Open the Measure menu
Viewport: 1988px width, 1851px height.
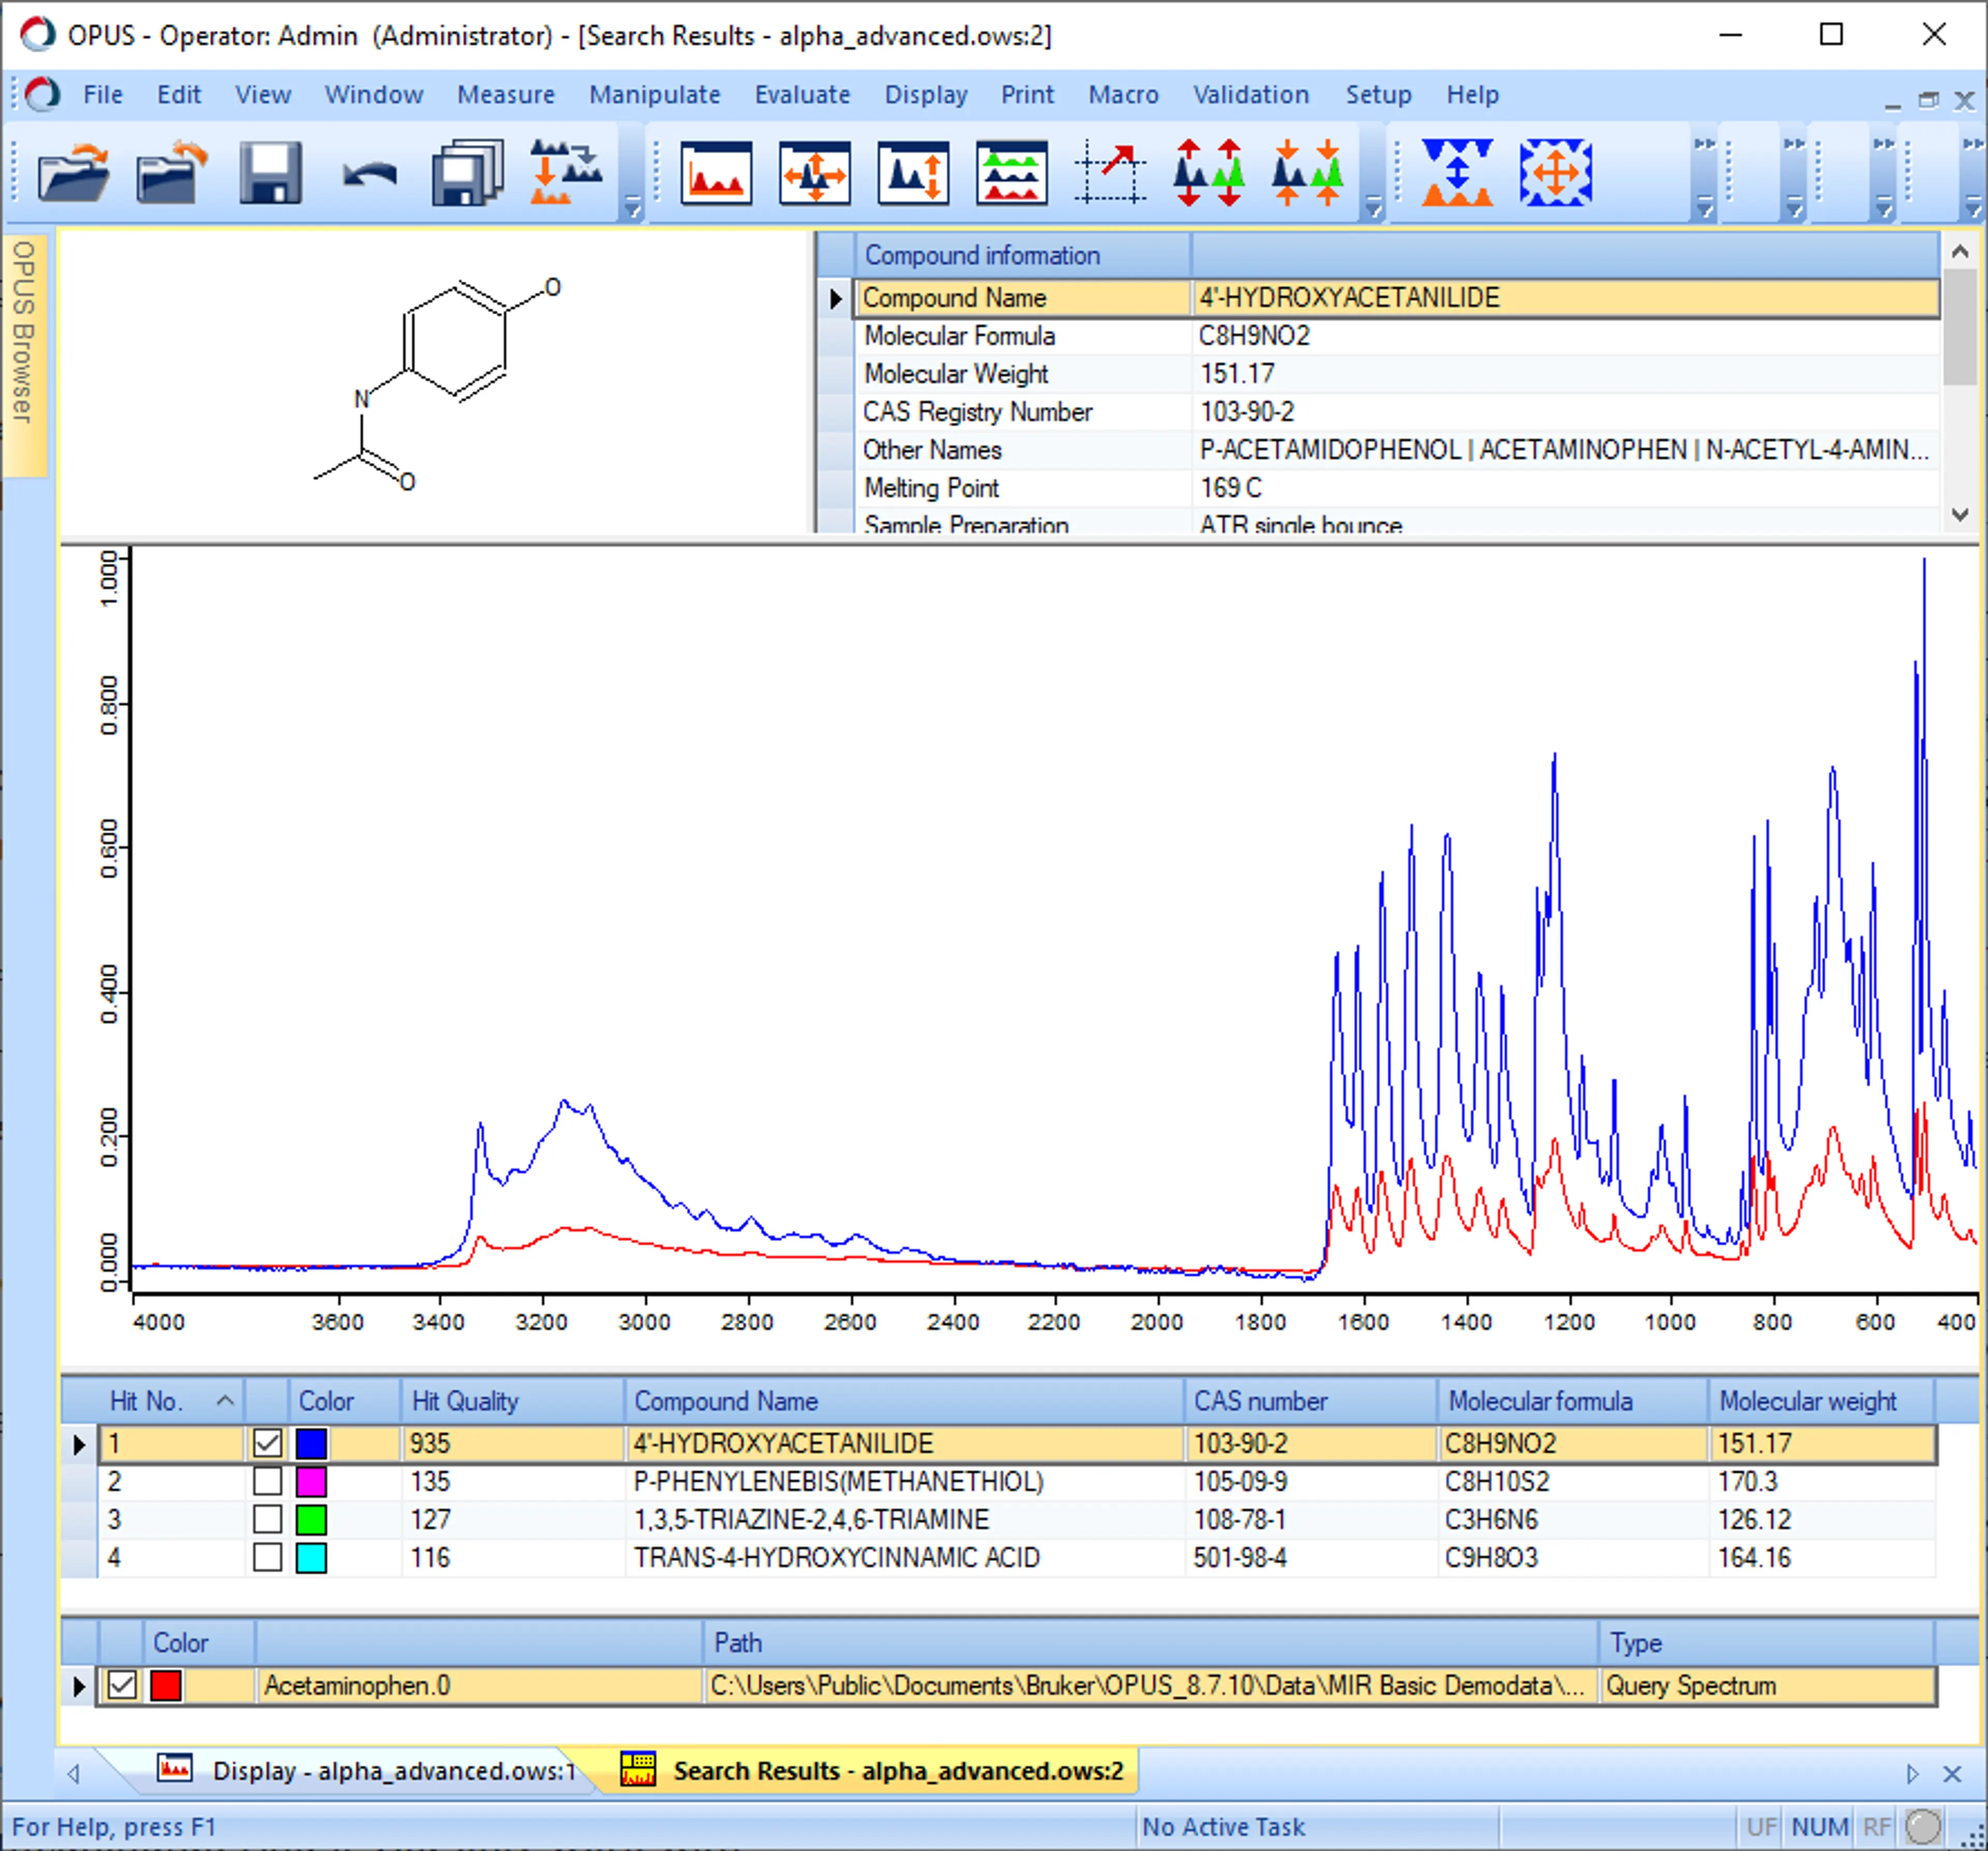(x=506, y=94)
